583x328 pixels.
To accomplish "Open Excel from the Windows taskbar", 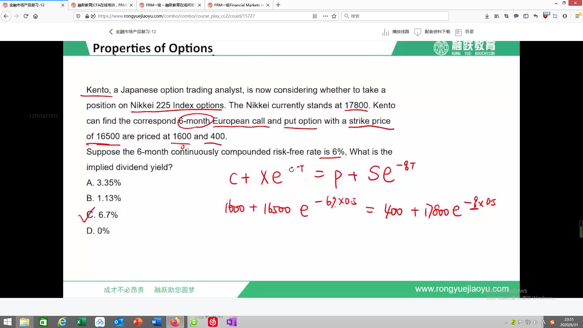I will pos(81,322).
